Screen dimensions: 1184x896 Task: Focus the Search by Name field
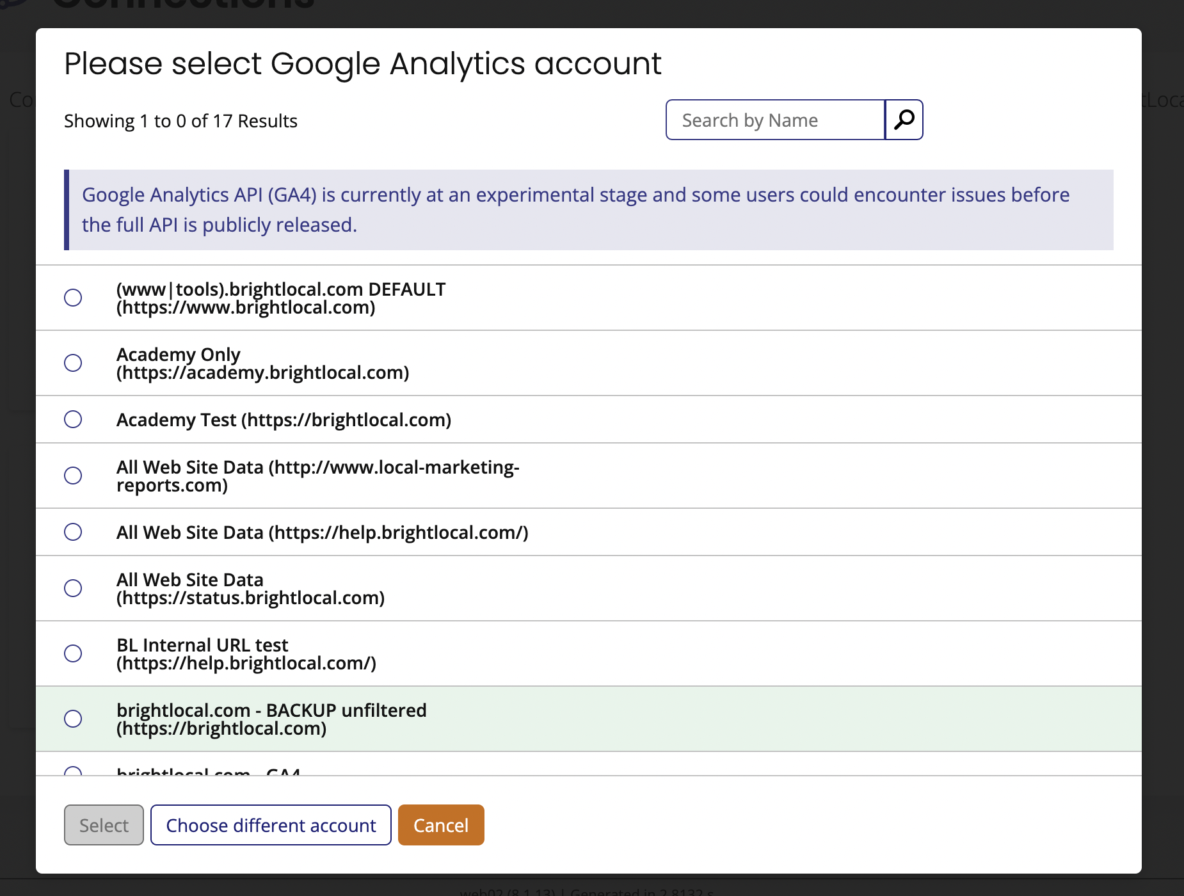[x=776, y=120]
